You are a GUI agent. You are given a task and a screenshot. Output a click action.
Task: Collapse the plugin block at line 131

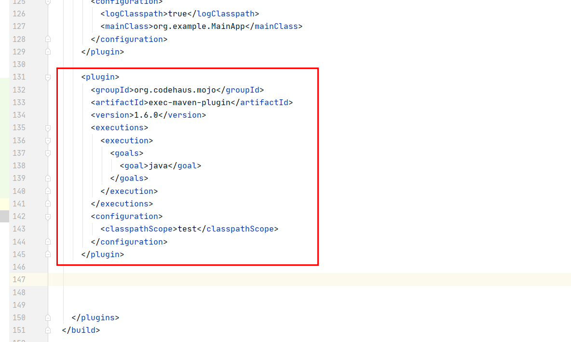pos(47,77)
